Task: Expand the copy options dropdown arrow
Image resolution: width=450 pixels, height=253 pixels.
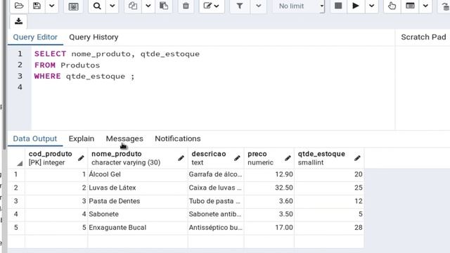Action: point(148,6)
